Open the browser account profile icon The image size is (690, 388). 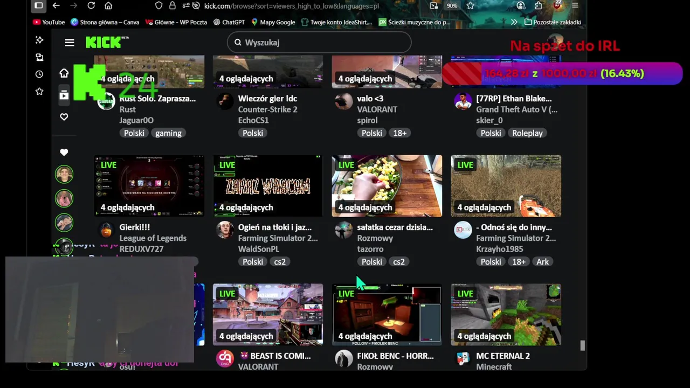click(521, 5)
